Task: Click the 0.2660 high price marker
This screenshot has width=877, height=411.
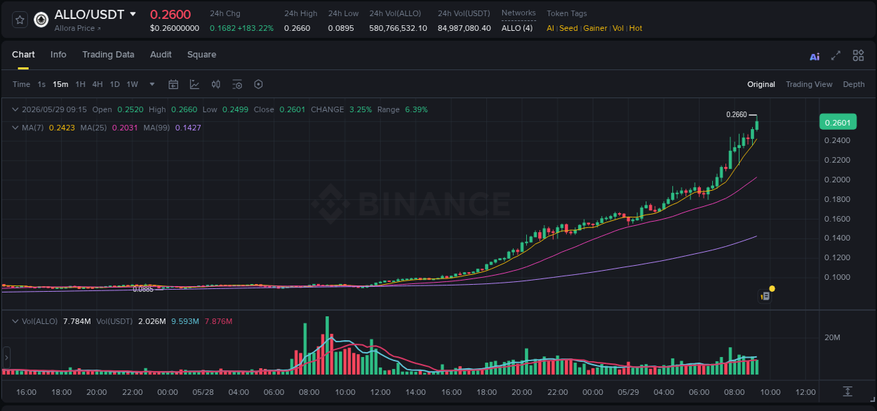Action: pos(736,114)
